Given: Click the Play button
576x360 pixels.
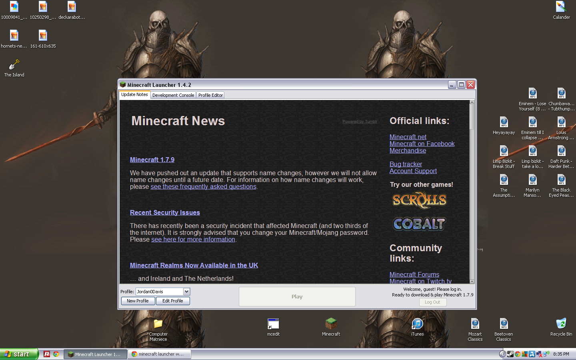Looking at the screenshot, I should tap(297, 297).
